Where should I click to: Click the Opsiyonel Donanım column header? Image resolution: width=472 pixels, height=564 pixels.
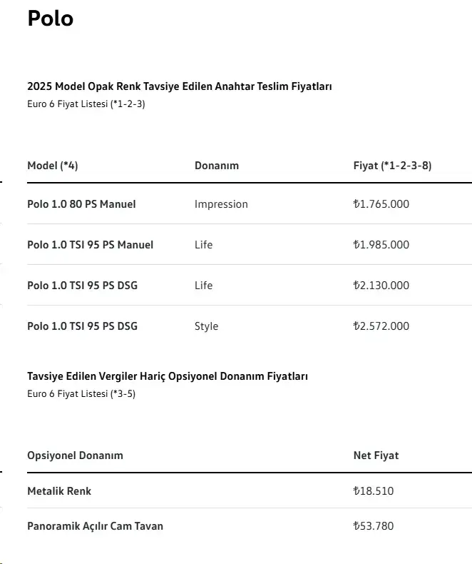pos(75,455)
